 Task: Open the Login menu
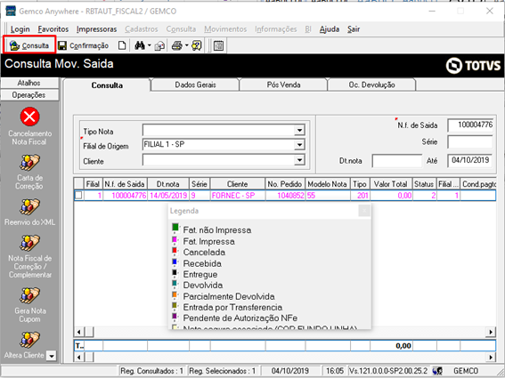click(20, 29)
